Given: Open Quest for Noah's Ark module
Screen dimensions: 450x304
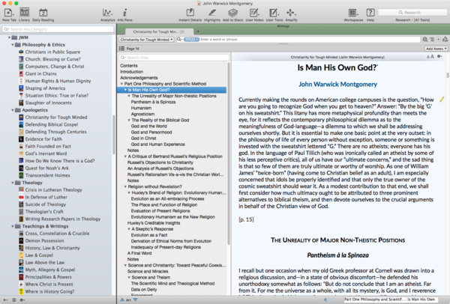Looking at the screenshot, I should [47, 168].
